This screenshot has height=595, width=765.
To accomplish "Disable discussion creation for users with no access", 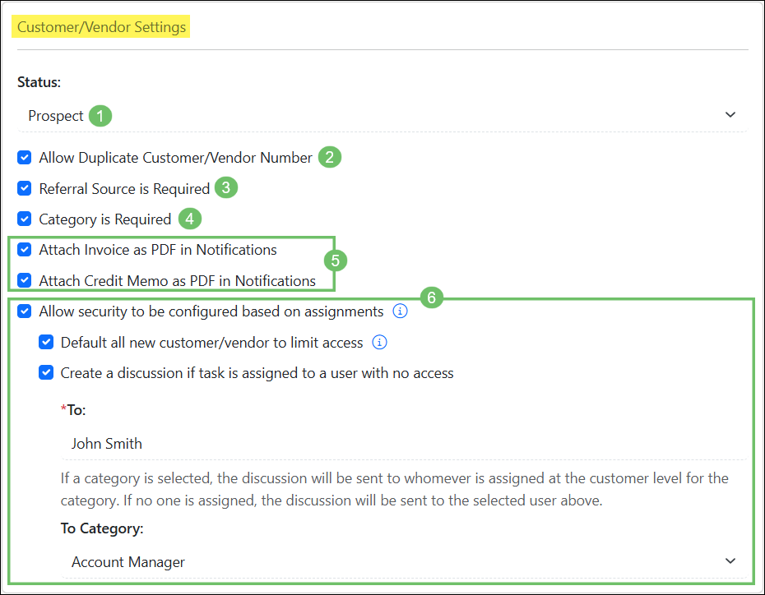I will pyautogui.click(x=46, y=372).
